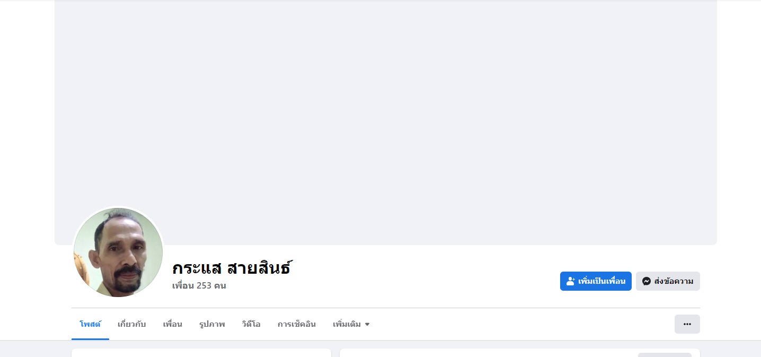Viewport: 761px width, 357px height.
Task: Open the เพื่อน 253 คน friends link
Action: click(199, 285)
